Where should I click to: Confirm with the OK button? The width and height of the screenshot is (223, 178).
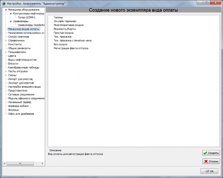point(209,171)
